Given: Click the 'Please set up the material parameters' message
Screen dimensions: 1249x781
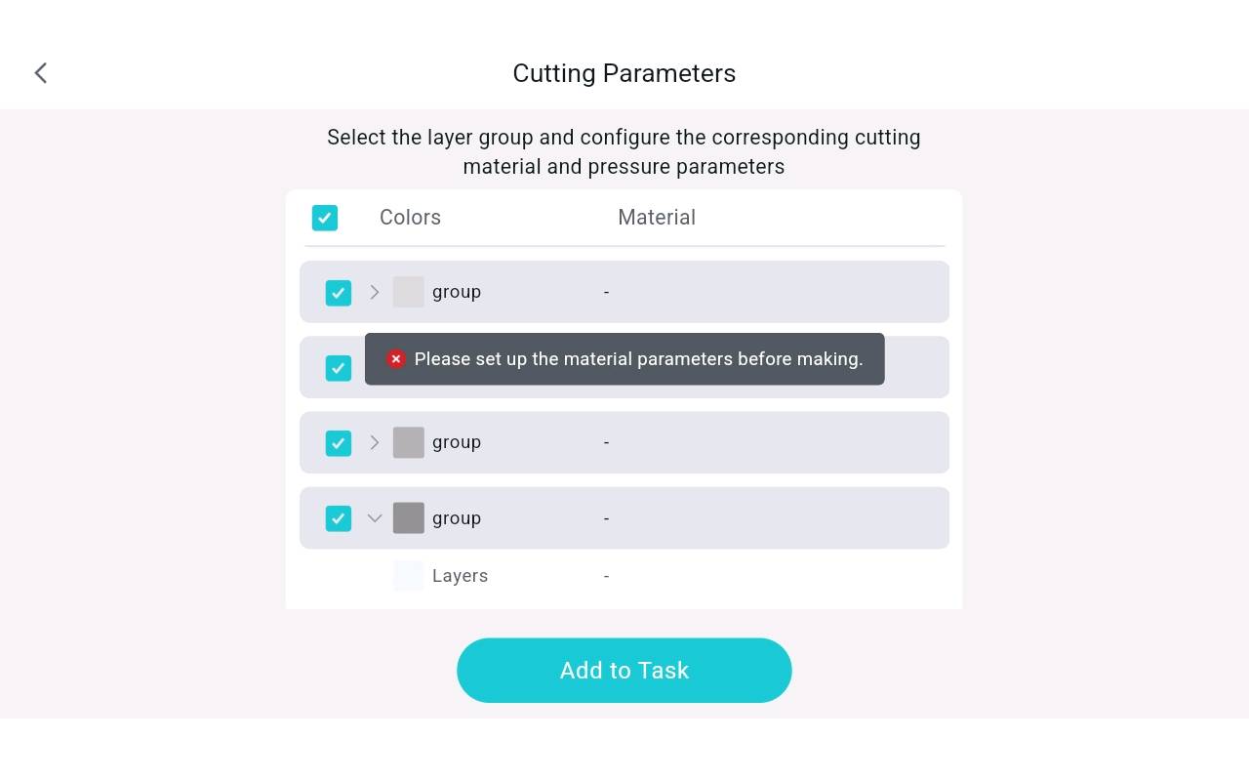Looking at the screenshot, I should (639, 359).
